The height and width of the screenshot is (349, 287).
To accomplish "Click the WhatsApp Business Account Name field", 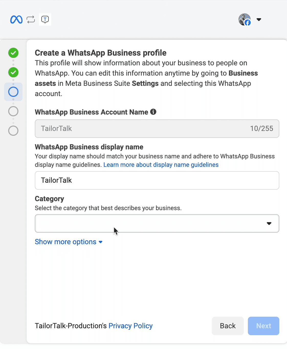I will point(157,129).
